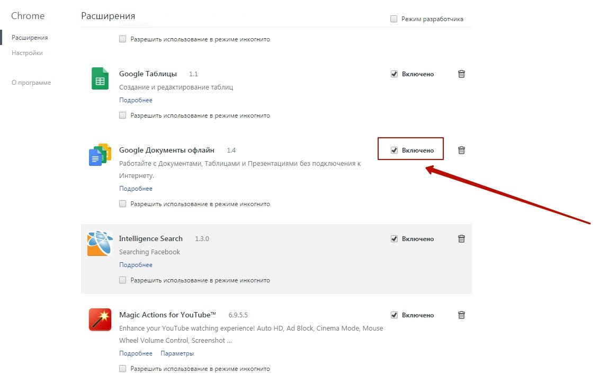Uncheck Включено for Google Документы офлайн
This screenshot has height=382, width=608.
click(394, 150)
